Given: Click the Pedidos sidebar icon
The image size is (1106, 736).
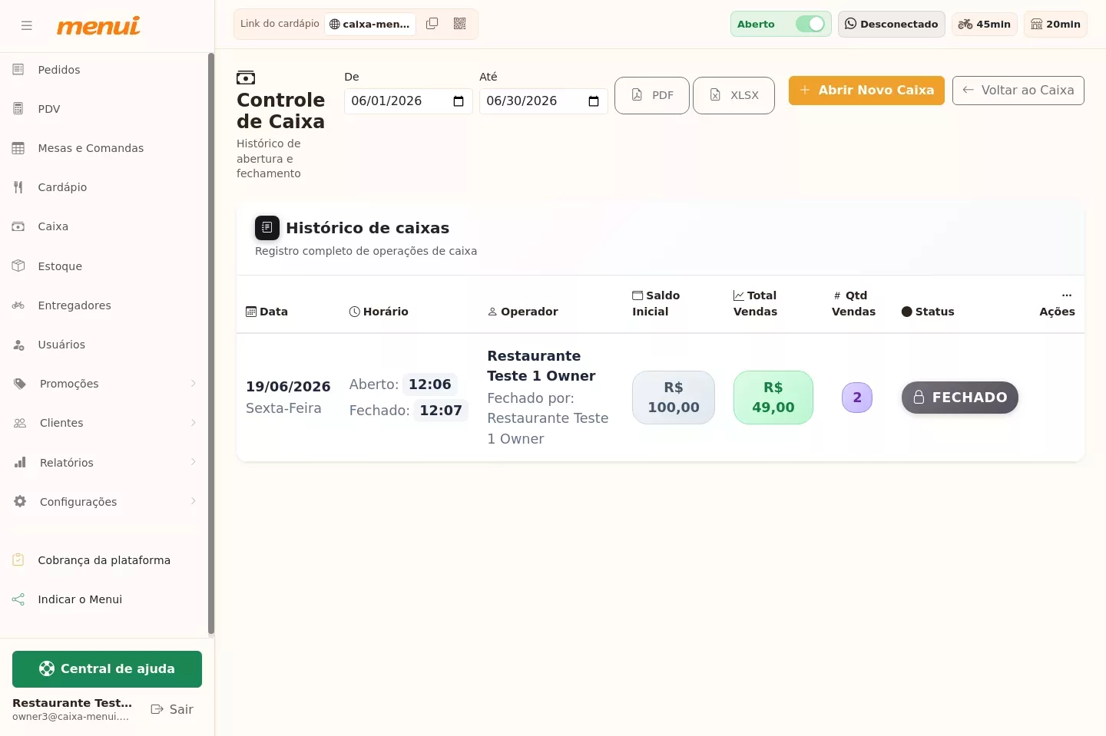Looking at the screenshot, I should tap(18, 70).
